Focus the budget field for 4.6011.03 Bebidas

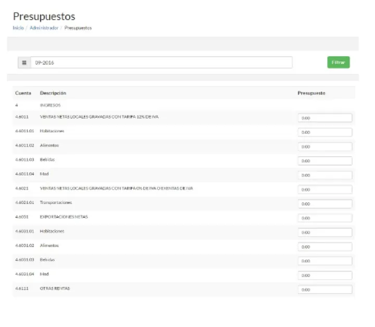(324, 161)
